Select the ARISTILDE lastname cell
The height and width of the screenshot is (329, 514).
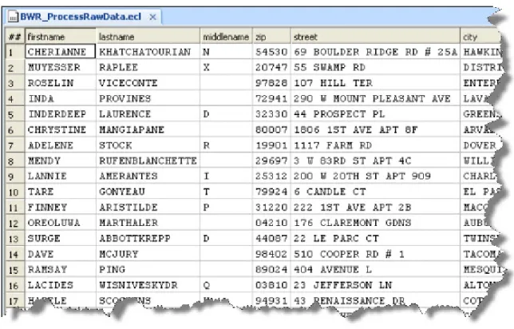pyautogui.click(x=148, y=208)
